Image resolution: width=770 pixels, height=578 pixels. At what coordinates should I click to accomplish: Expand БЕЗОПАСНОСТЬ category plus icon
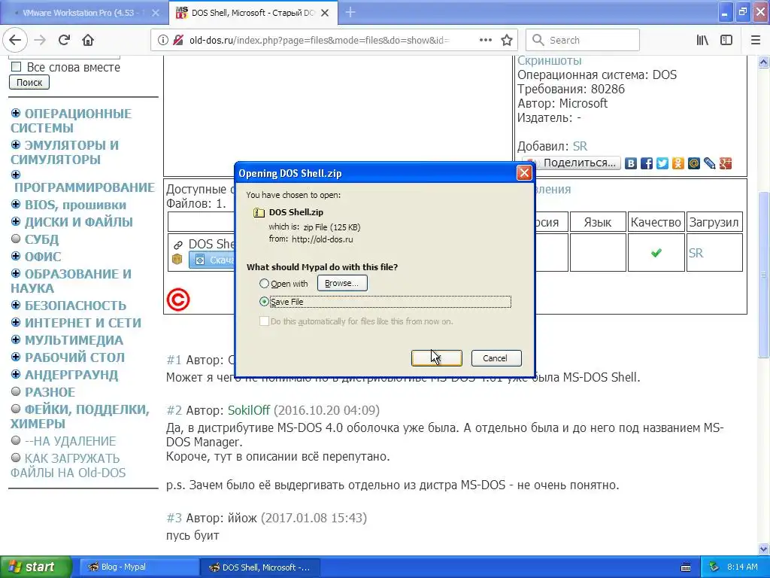coord(16,305)
